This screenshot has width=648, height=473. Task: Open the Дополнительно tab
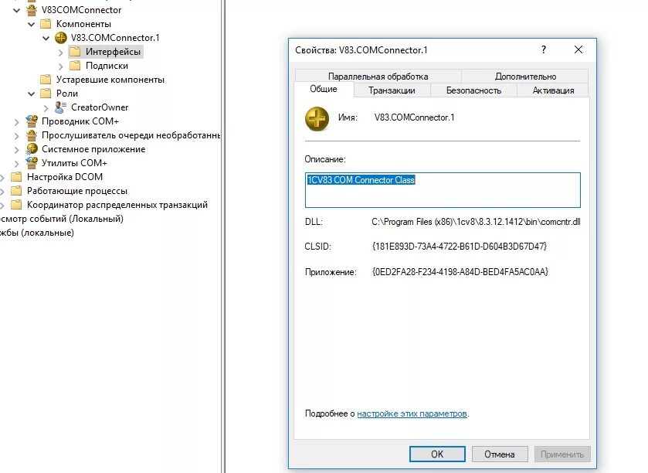pyautogui.click(x=525, y=76)
